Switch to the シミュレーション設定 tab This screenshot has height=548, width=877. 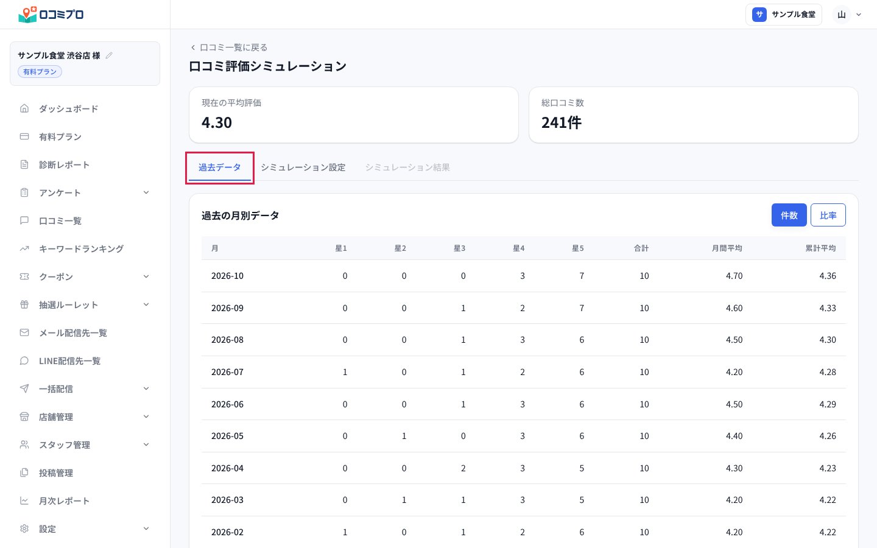click(303, 167)
